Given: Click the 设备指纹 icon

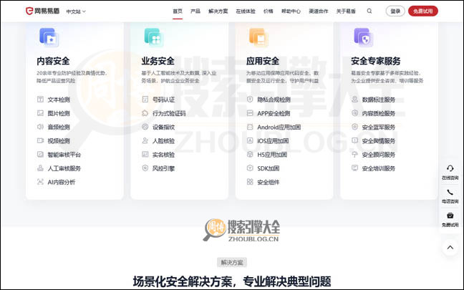Looking at the screenshot, I should (x=145, y=127).
